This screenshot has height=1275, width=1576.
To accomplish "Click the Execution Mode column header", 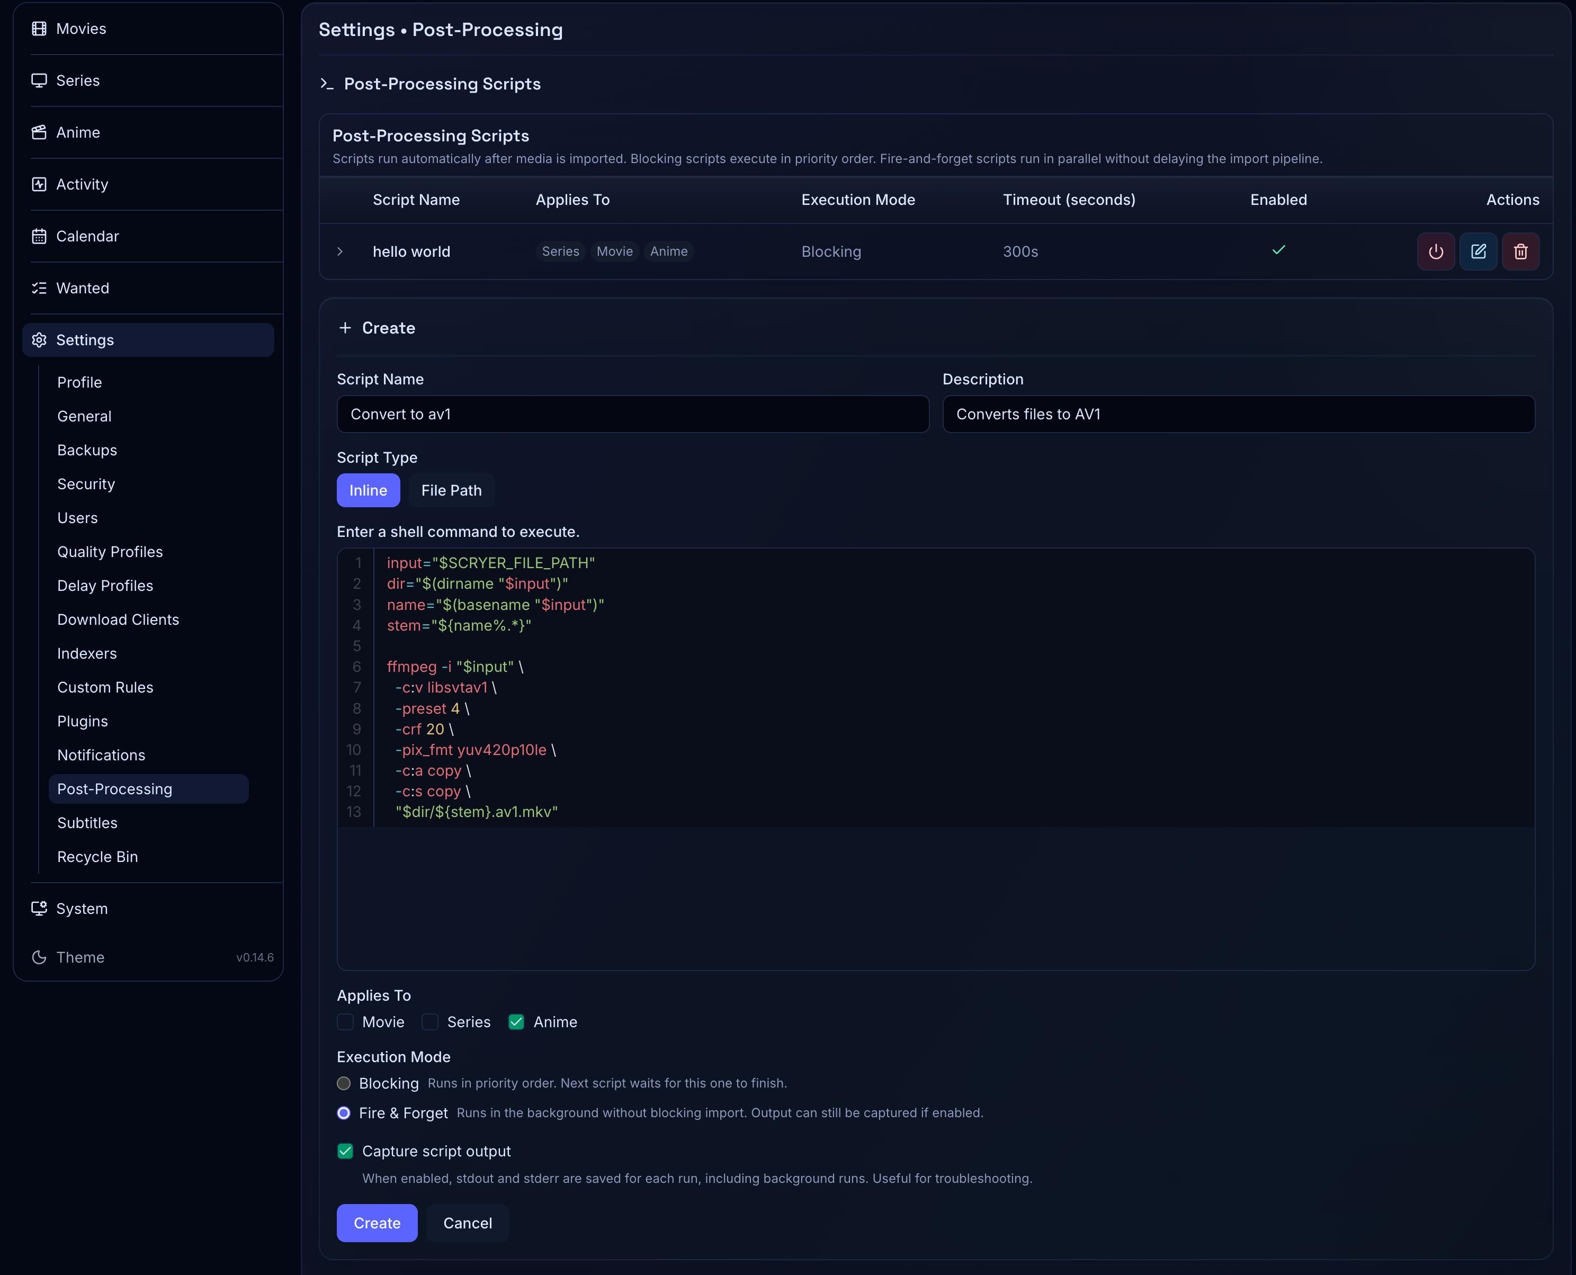I will tap(858, 200).
